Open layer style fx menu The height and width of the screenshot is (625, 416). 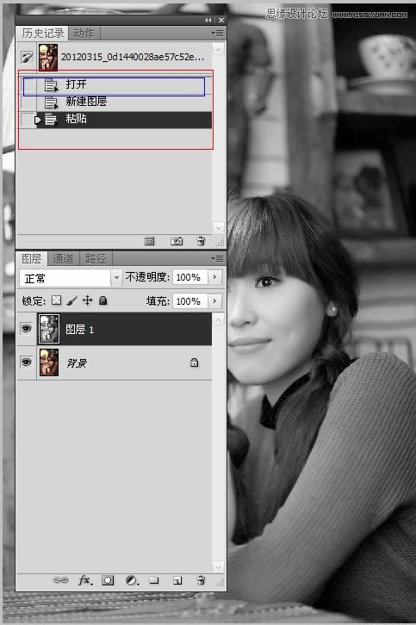tap(85, 580)
